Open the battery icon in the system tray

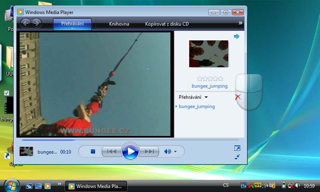coord(284,185)
